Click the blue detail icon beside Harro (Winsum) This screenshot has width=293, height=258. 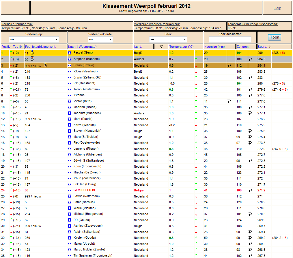[x=69, y=125]
